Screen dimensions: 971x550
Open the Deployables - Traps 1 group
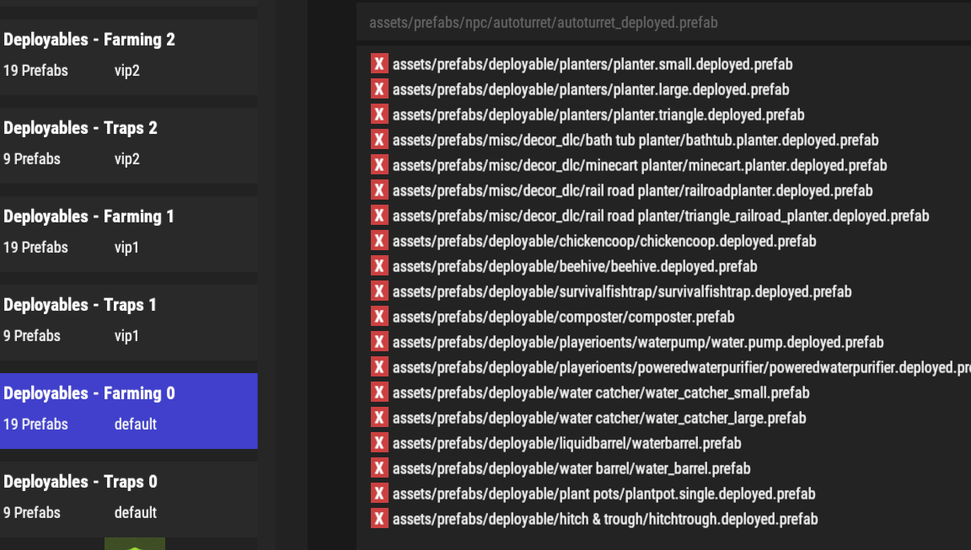click(x=128, y=320)
